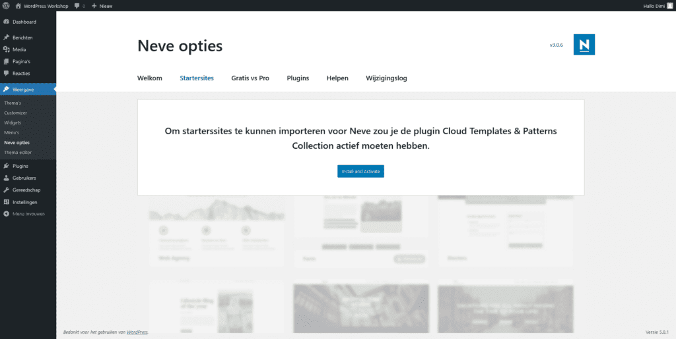676x339 pixels.
Task: Switch to the Plugins tab in Neve options
Action: pyautogui.click(x=298, y=78)
